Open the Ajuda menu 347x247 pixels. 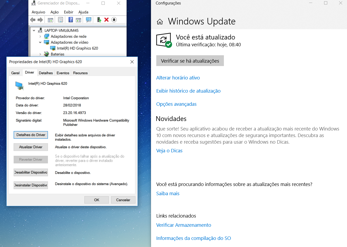(83, 12)
